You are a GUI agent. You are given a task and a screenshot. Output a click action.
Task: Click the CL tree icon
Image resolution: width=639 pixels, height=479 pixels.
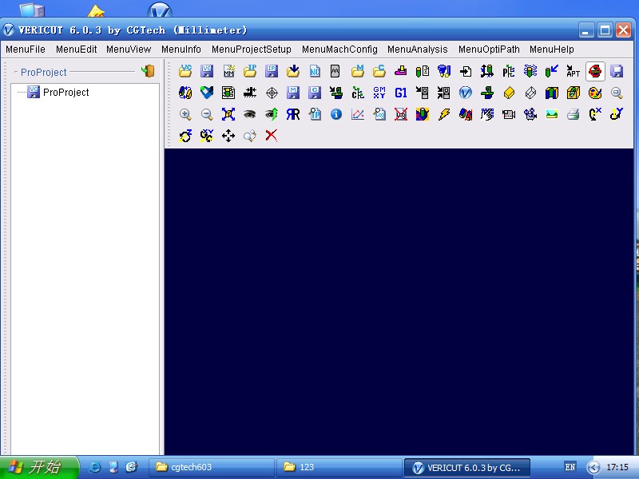(358, 93)
